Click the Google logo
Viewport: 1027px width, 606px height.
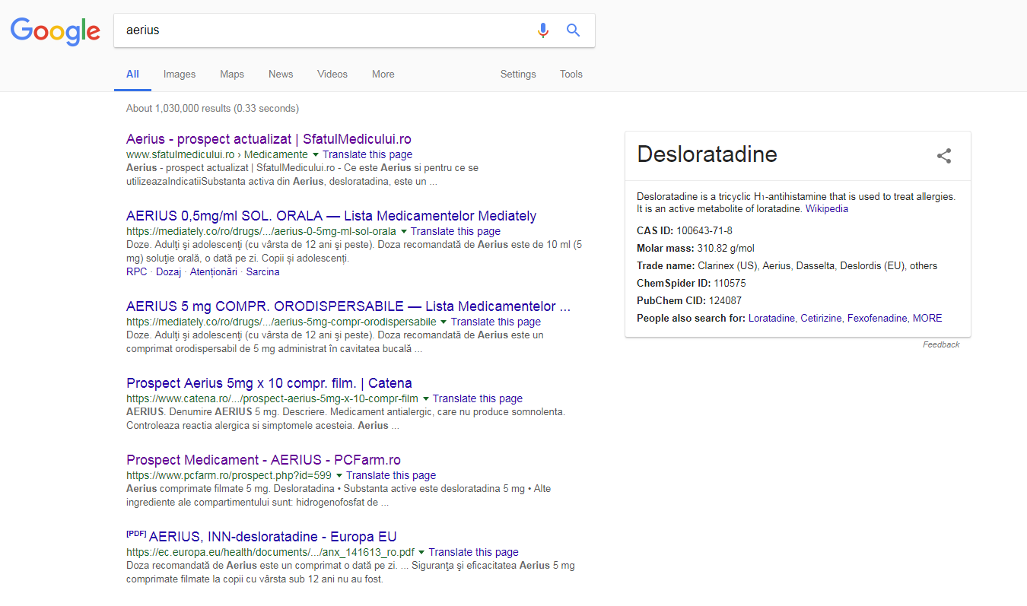56,30
